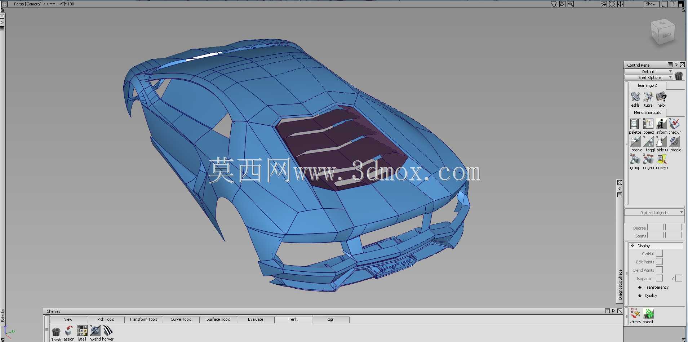Click the Show button in viewport bar
Image resolution: width=688 pixels, height=342 pixels.
pos(651,4)
